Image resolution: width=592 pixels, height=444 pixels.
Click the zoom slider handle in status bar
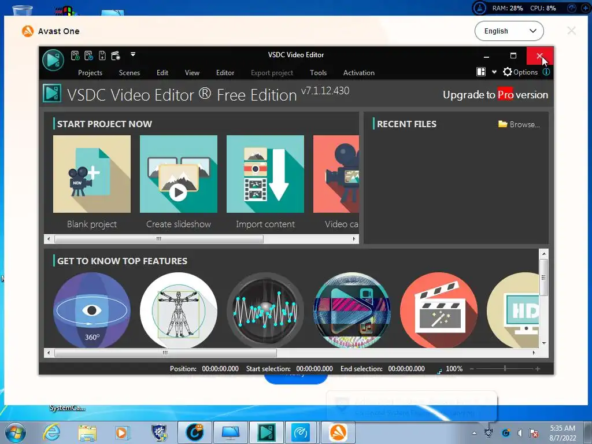[x=505, y=368]
